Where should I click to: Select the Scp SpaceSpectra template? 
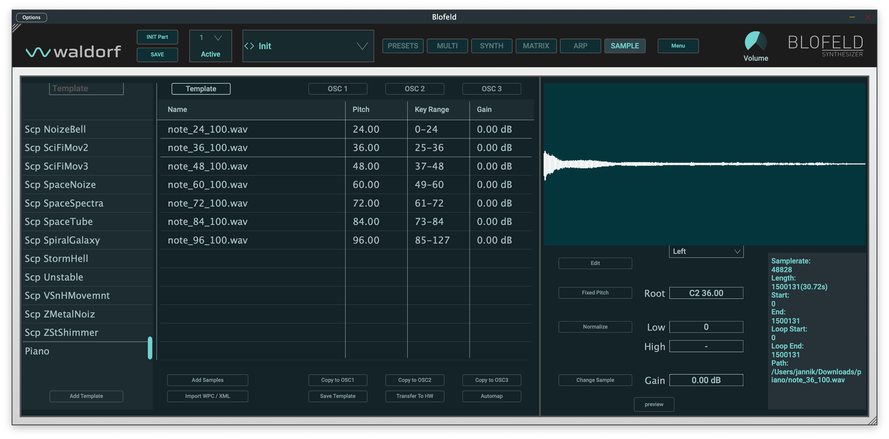pyautogui.click(x=87, y=204)
